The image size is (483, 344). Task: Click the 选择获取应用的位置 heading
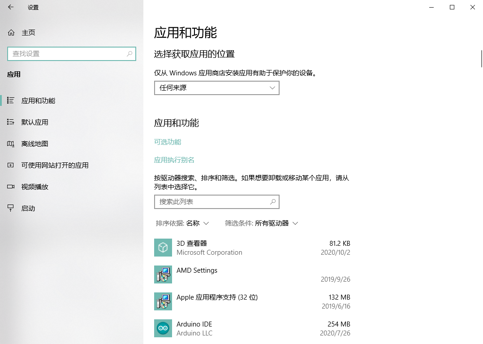[194, 54]
